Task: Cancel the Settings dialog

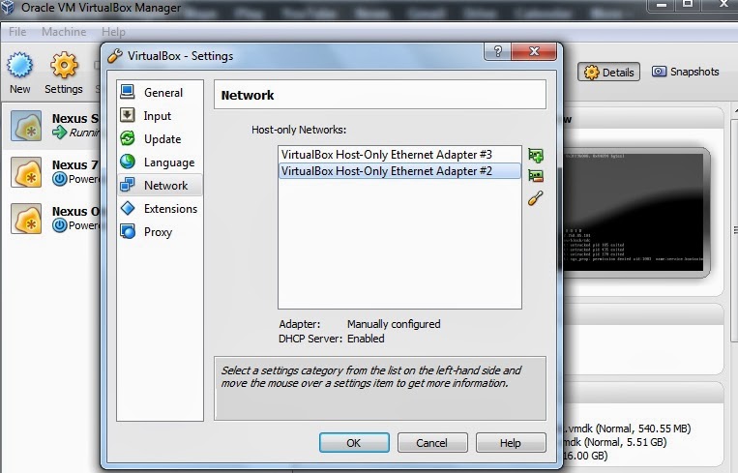Action: (x=432, y=443)
